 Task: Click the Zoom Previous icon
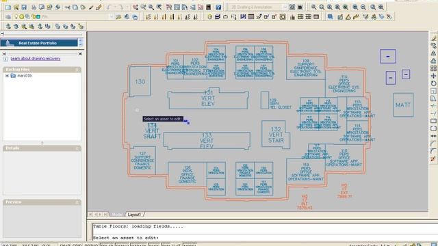[x=159, y=7]
